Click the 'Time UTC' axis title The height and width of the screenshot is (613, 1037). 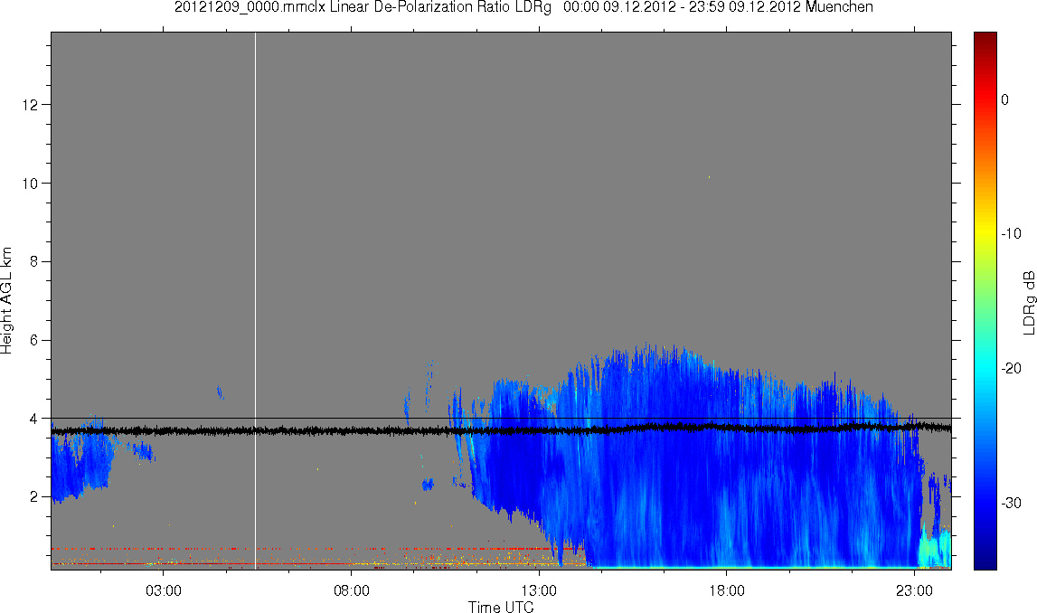[x=501, y=607]
